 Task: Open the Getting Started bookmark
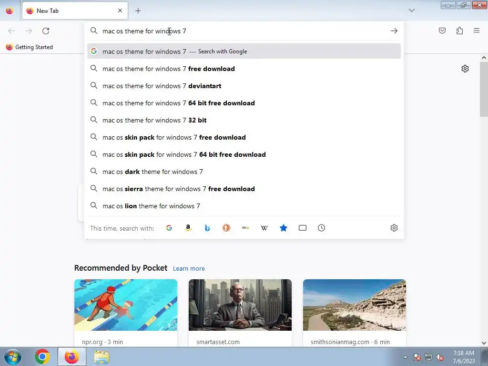30,47
